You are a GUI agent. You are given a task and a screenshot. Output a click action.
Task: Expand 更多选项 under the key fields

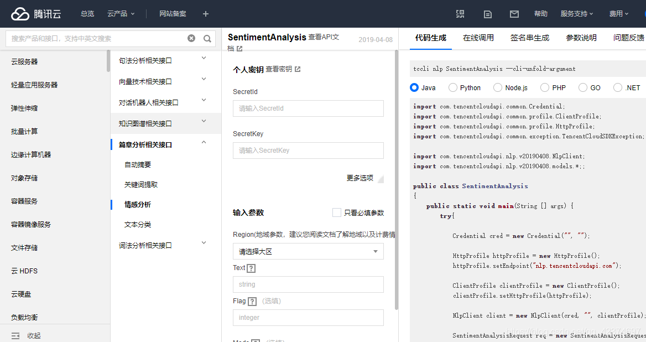pos(364,178)
